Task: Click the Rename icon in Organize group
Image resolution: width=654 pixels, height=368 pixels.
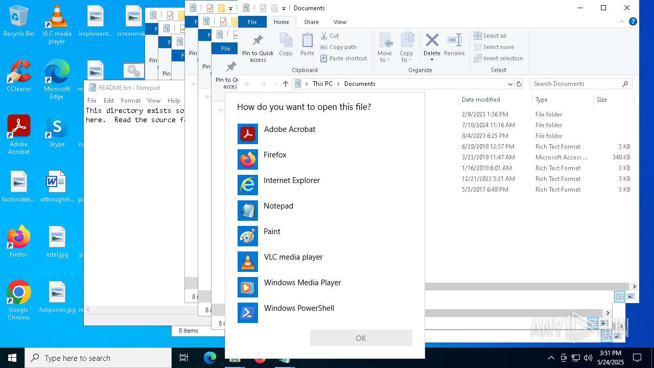Action: (454, 45)
